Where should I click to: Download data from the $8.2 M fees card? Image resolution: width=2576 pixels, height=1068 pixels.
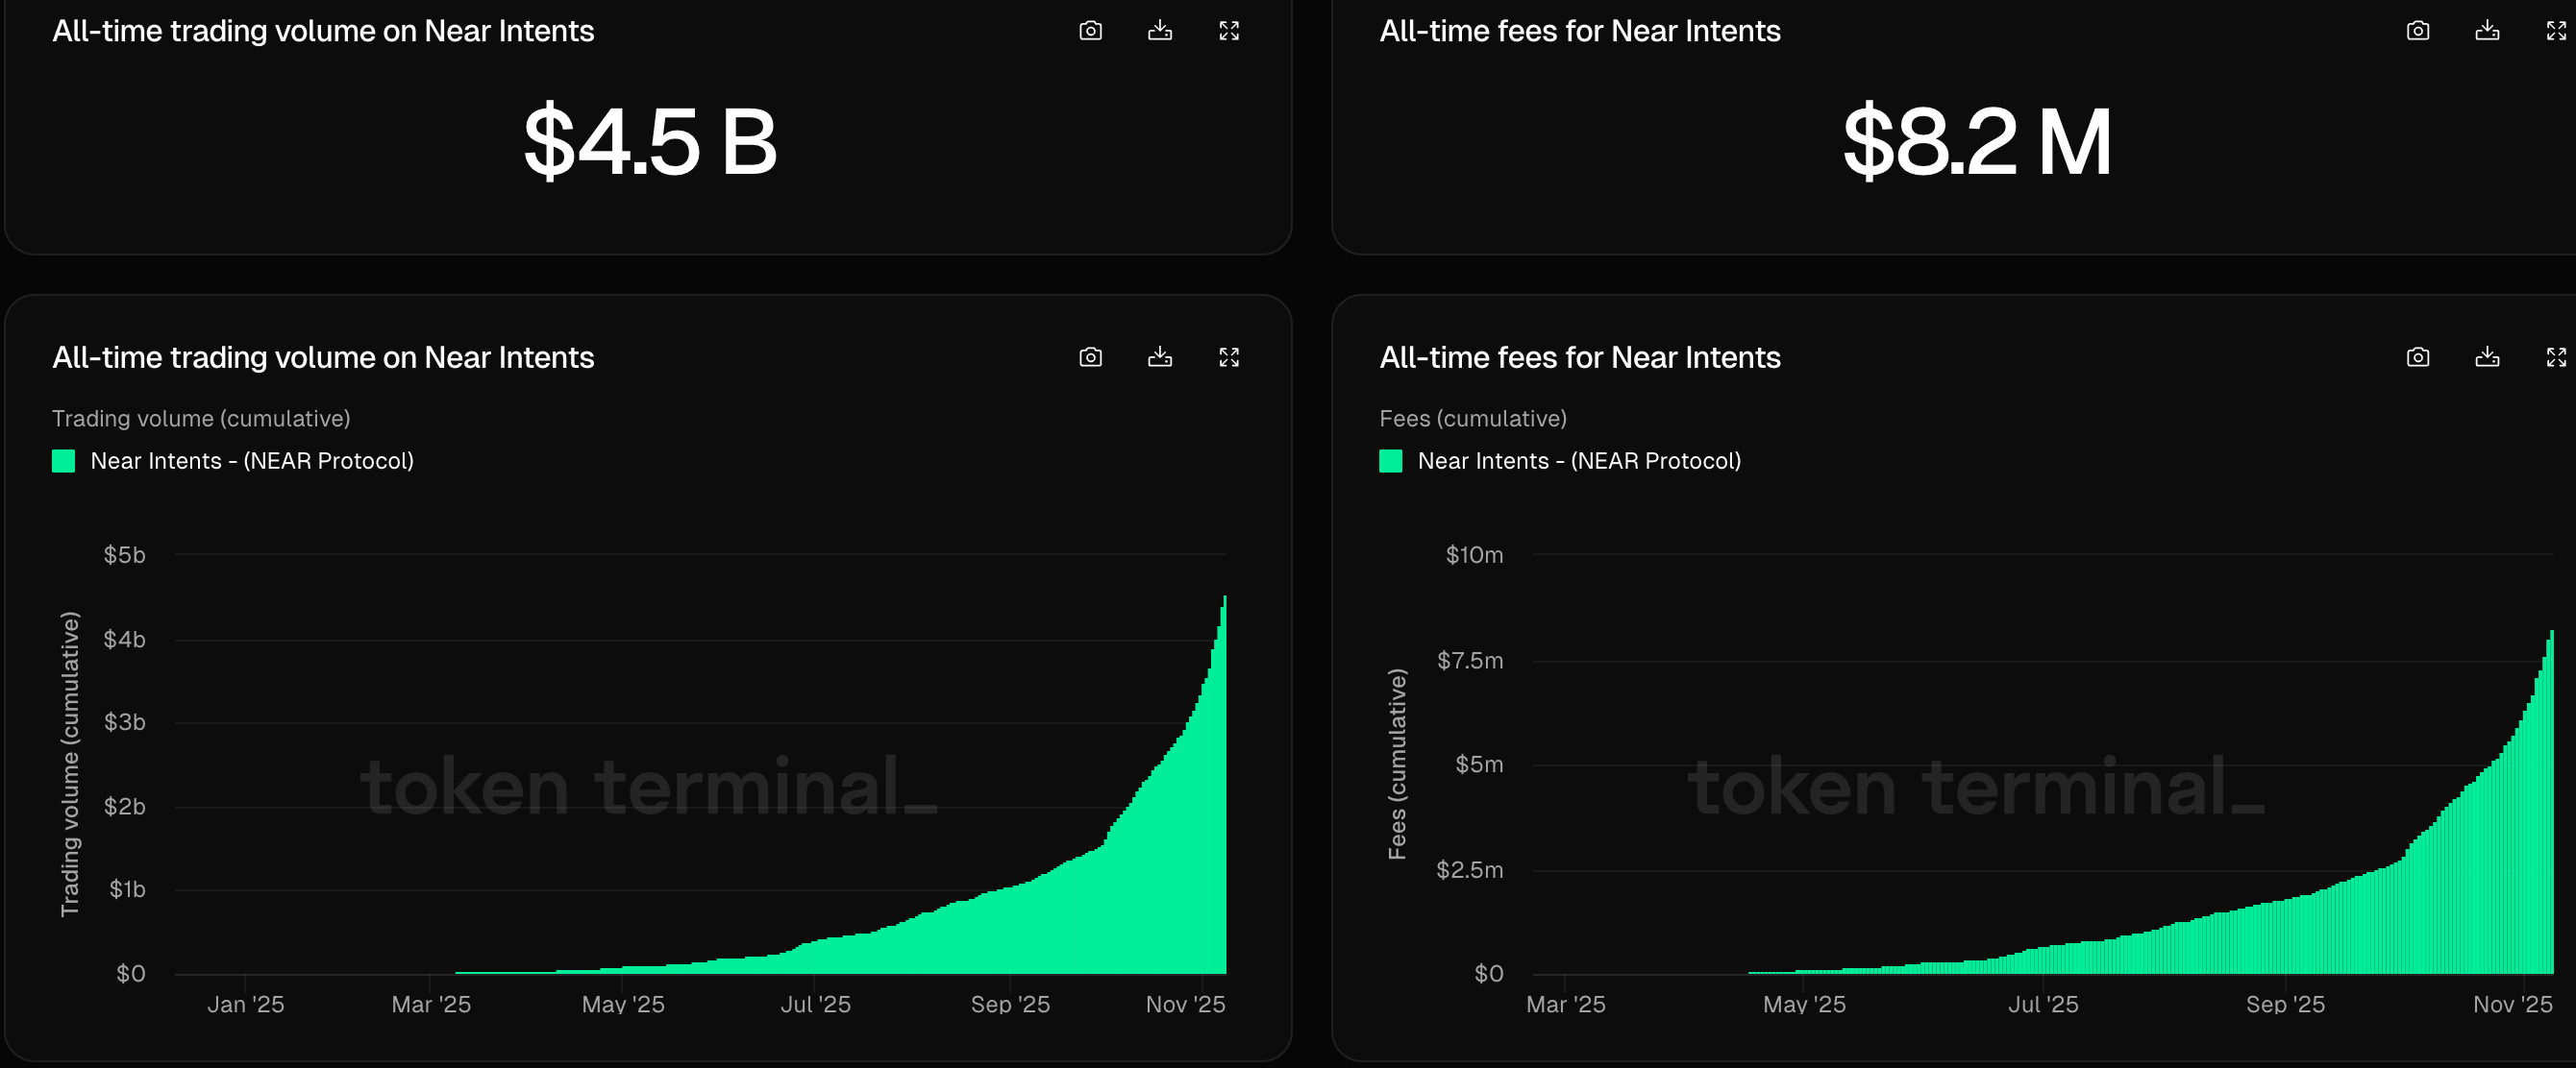click(x=2486, y=31)
